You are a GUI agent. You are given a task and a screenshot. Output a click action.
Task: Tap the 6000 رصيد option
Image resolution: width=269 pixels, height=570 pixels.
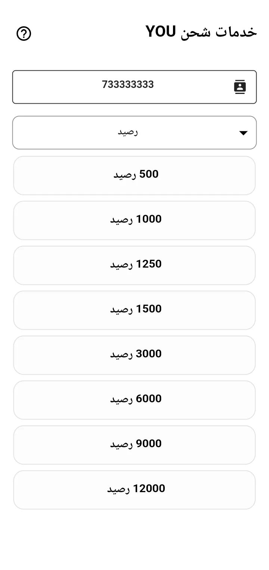pyautogui.click(x=134, y=400)
